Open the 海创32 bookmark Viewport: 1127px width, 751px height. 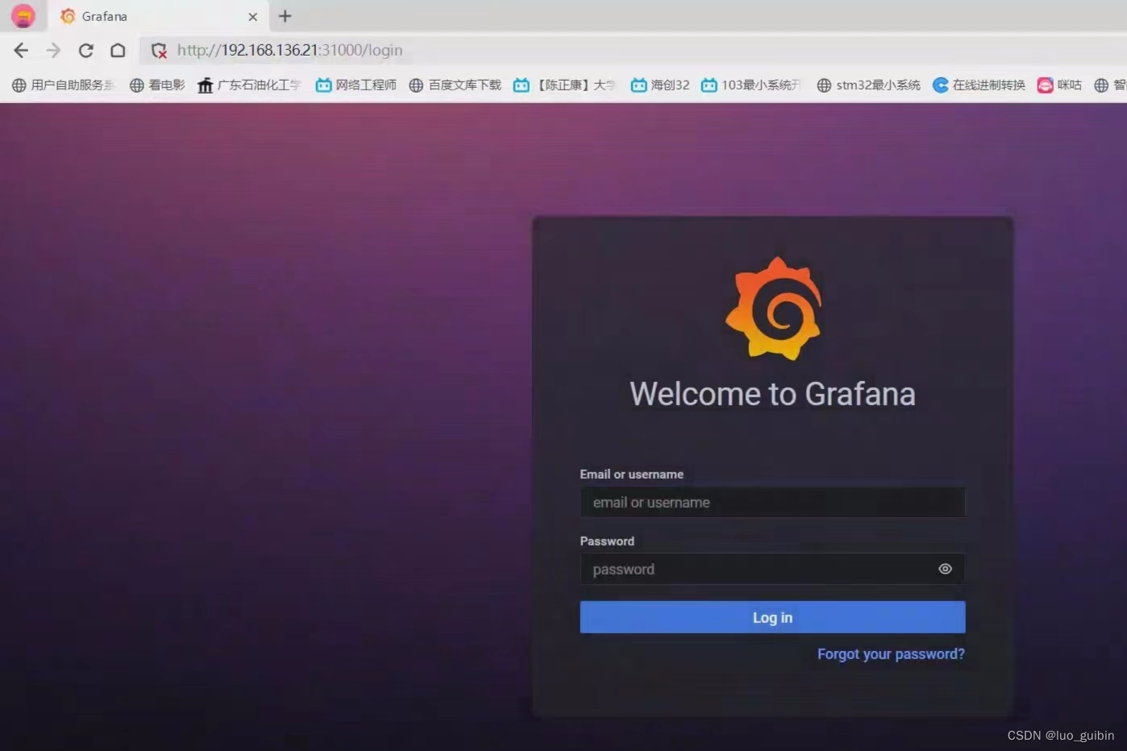click(659, 85)
